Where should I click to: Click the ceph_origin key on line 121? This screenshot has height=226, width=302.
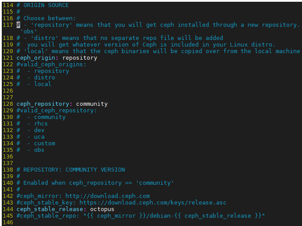36,58
